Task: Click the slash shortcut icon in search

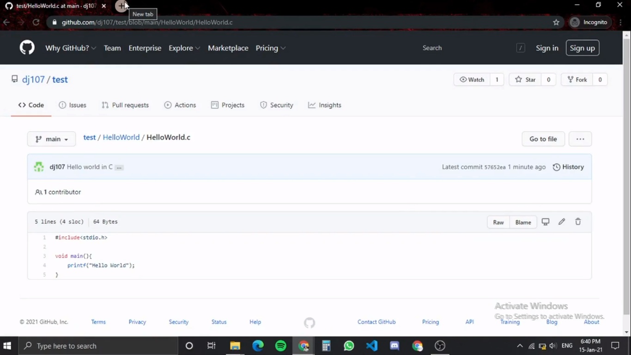Action: (521, 48)
